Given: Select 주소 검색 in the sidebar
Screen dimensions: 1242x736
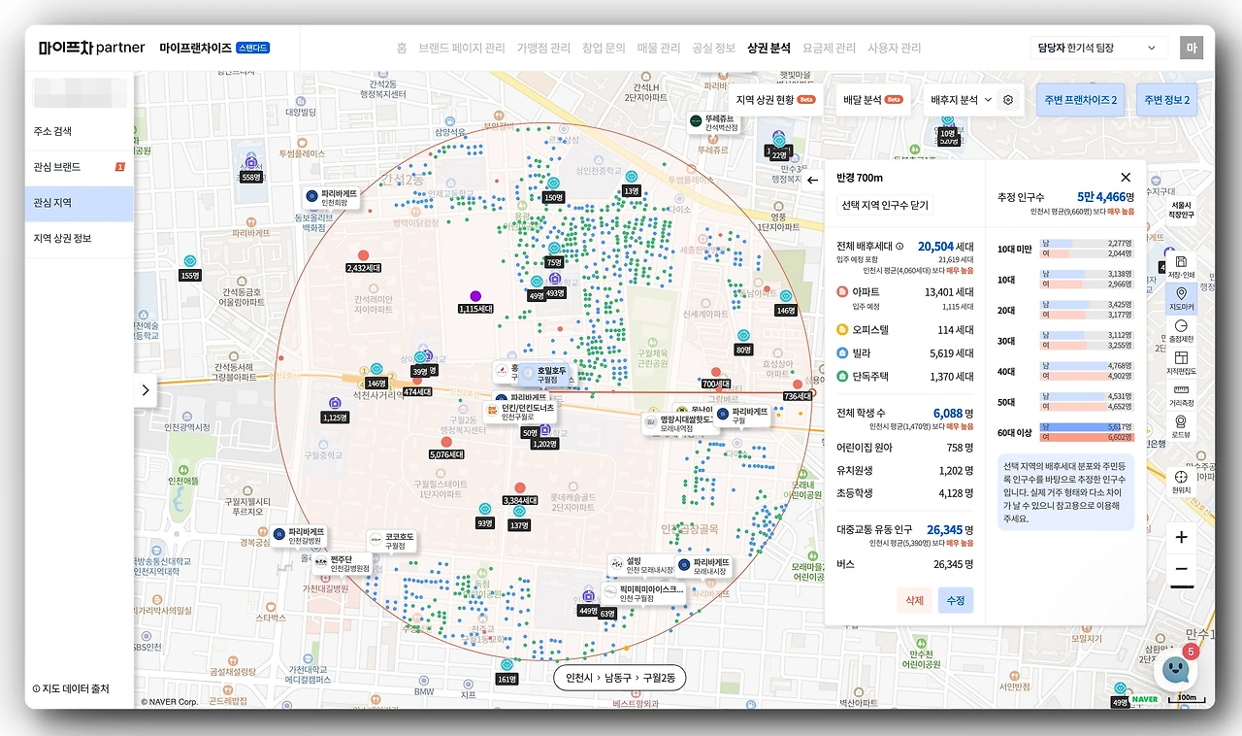Looking at the screenshot, I should click(x=80, y=131).
